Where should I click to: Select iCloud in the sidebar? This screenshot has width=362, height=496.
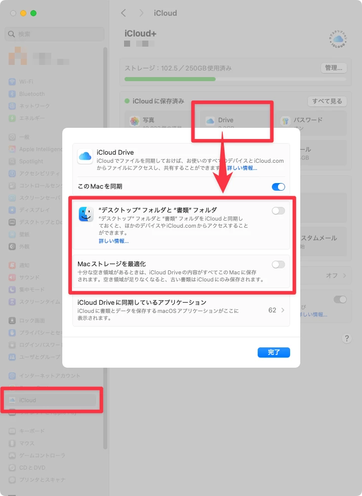(x=52, y=400)
